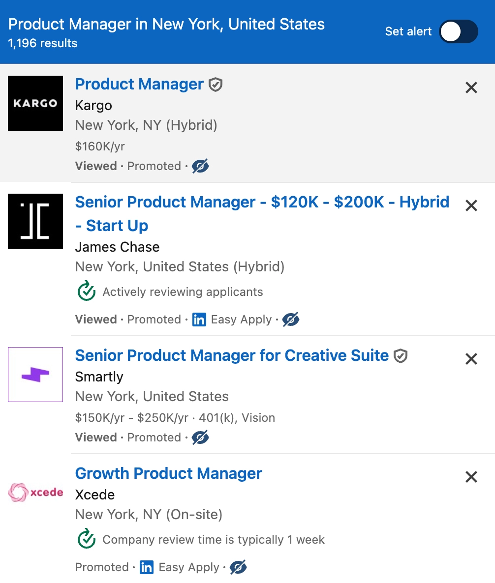This screenshot has height=583, width=495.
Task: Select the Xcede company logo
Action: coord(35,492)
